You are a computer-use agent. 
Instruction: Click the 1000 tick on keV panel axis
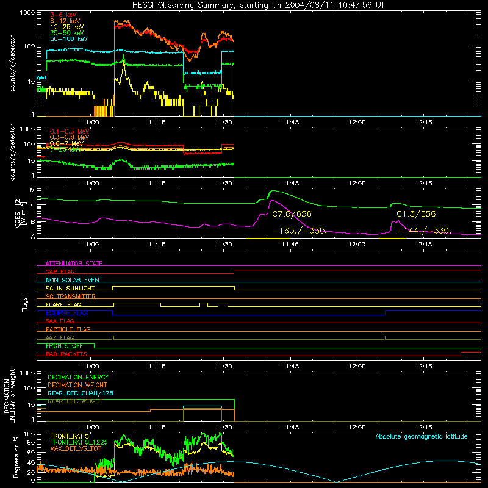click(x=27, y=13)
